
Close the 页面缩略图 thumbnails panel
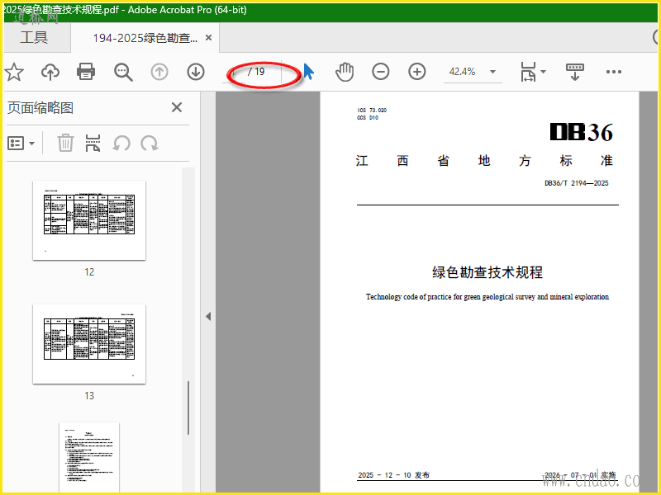(177, 107)
